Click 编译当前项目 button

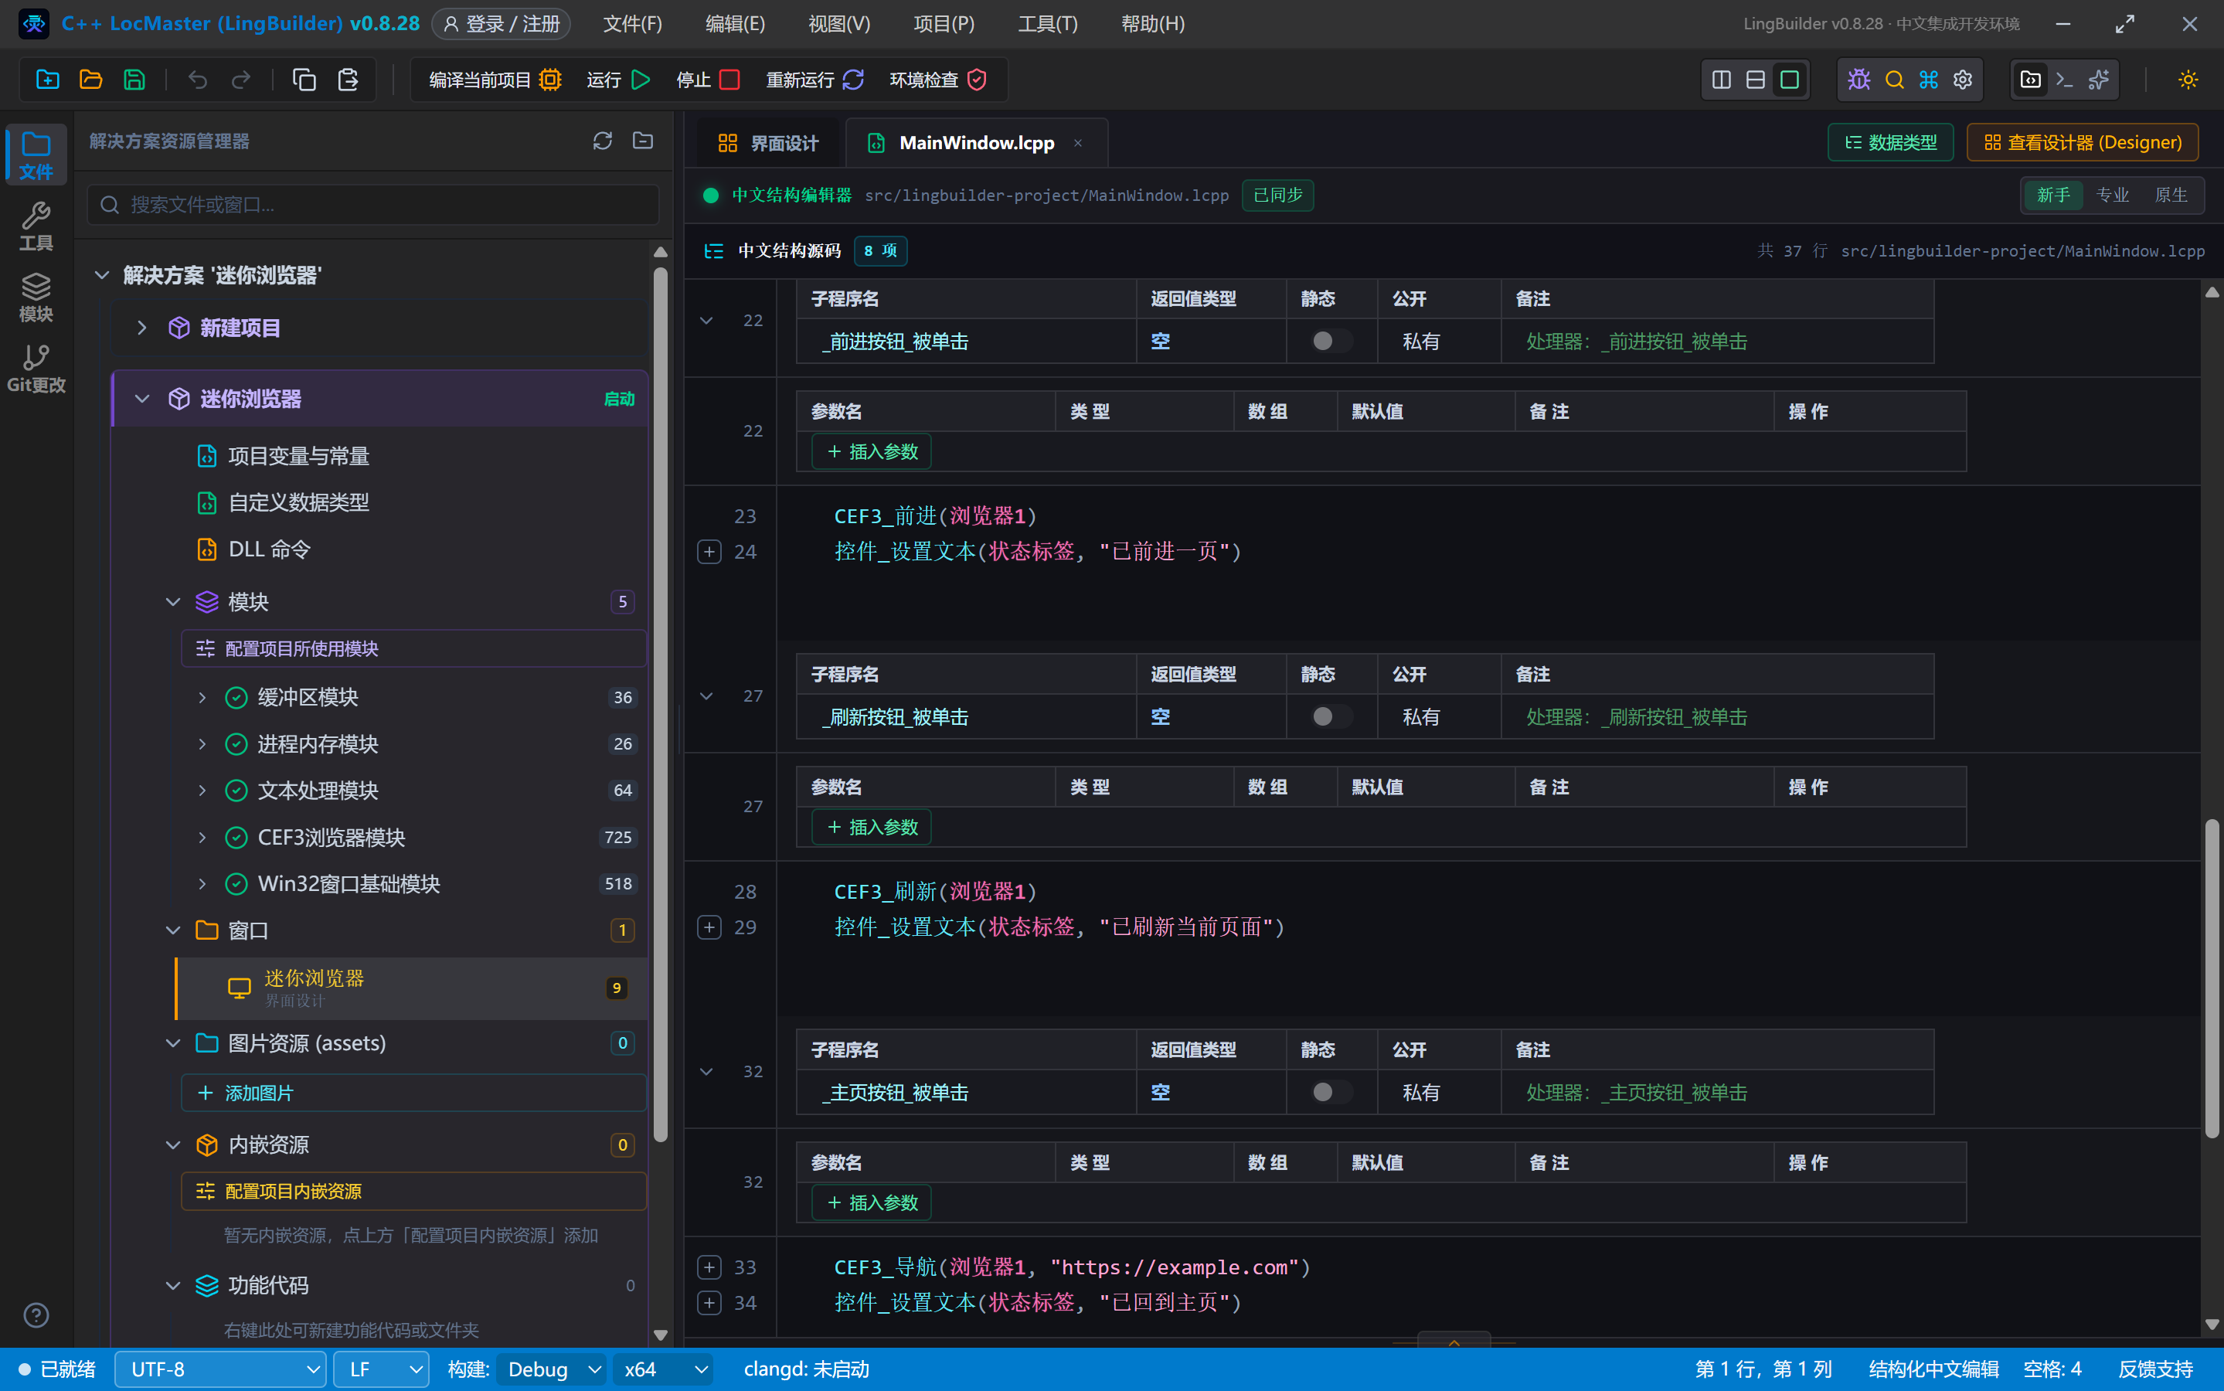495,80
